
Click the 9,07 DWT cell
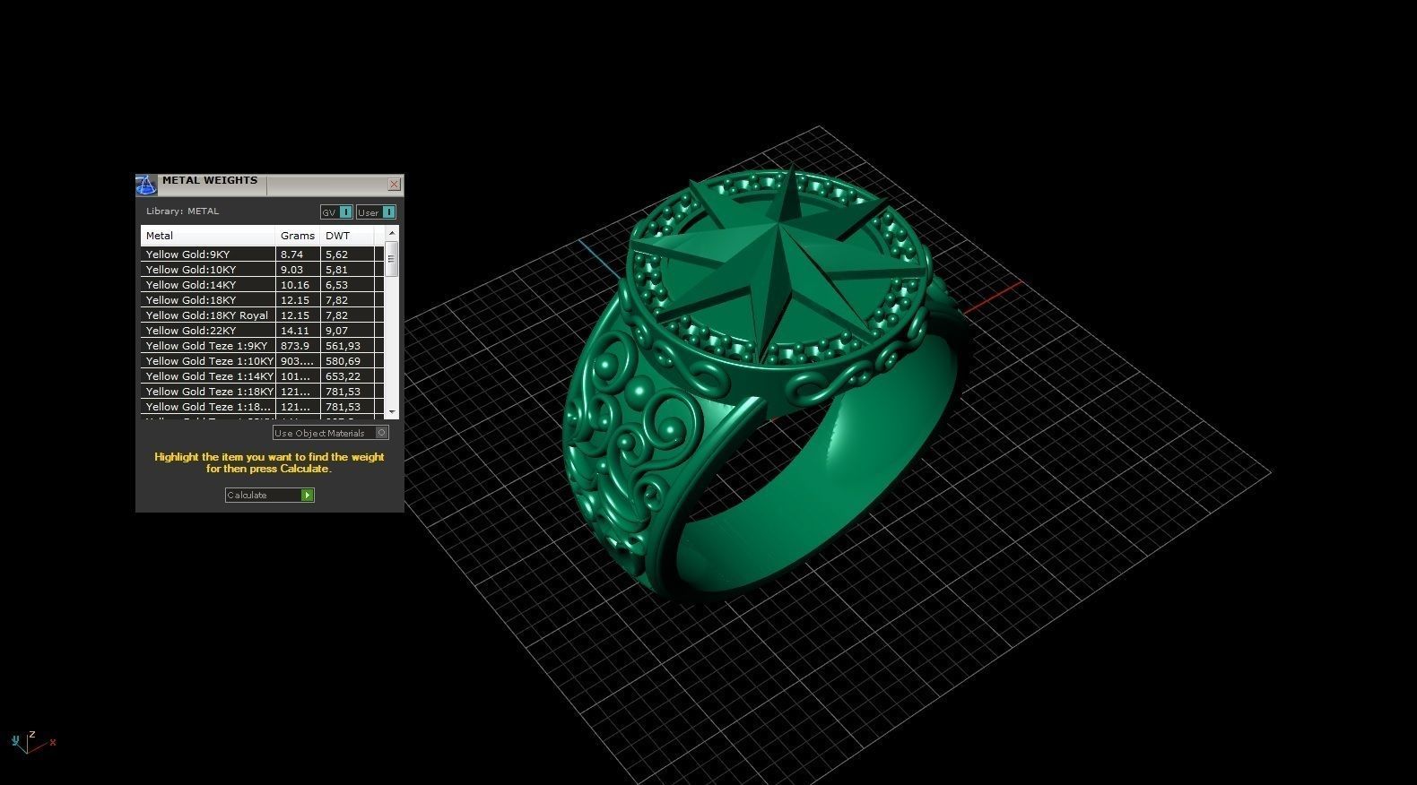[x=348, y=331]
